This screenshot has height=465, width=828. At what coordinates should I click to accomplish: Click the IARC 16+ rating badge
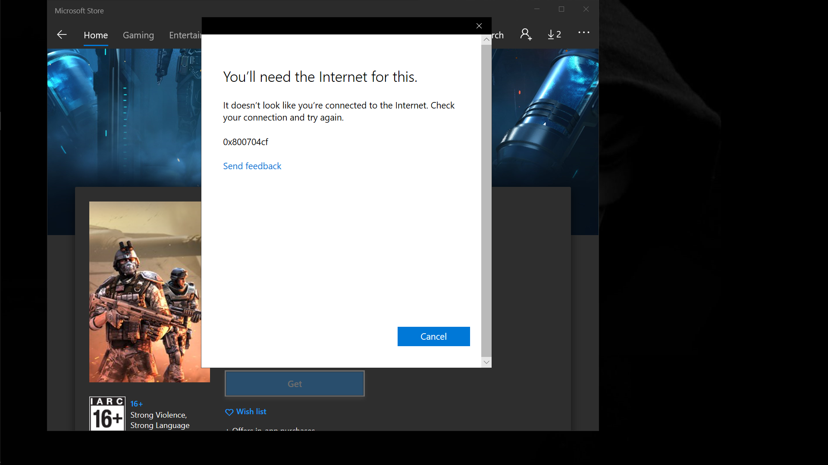(107, 413)
